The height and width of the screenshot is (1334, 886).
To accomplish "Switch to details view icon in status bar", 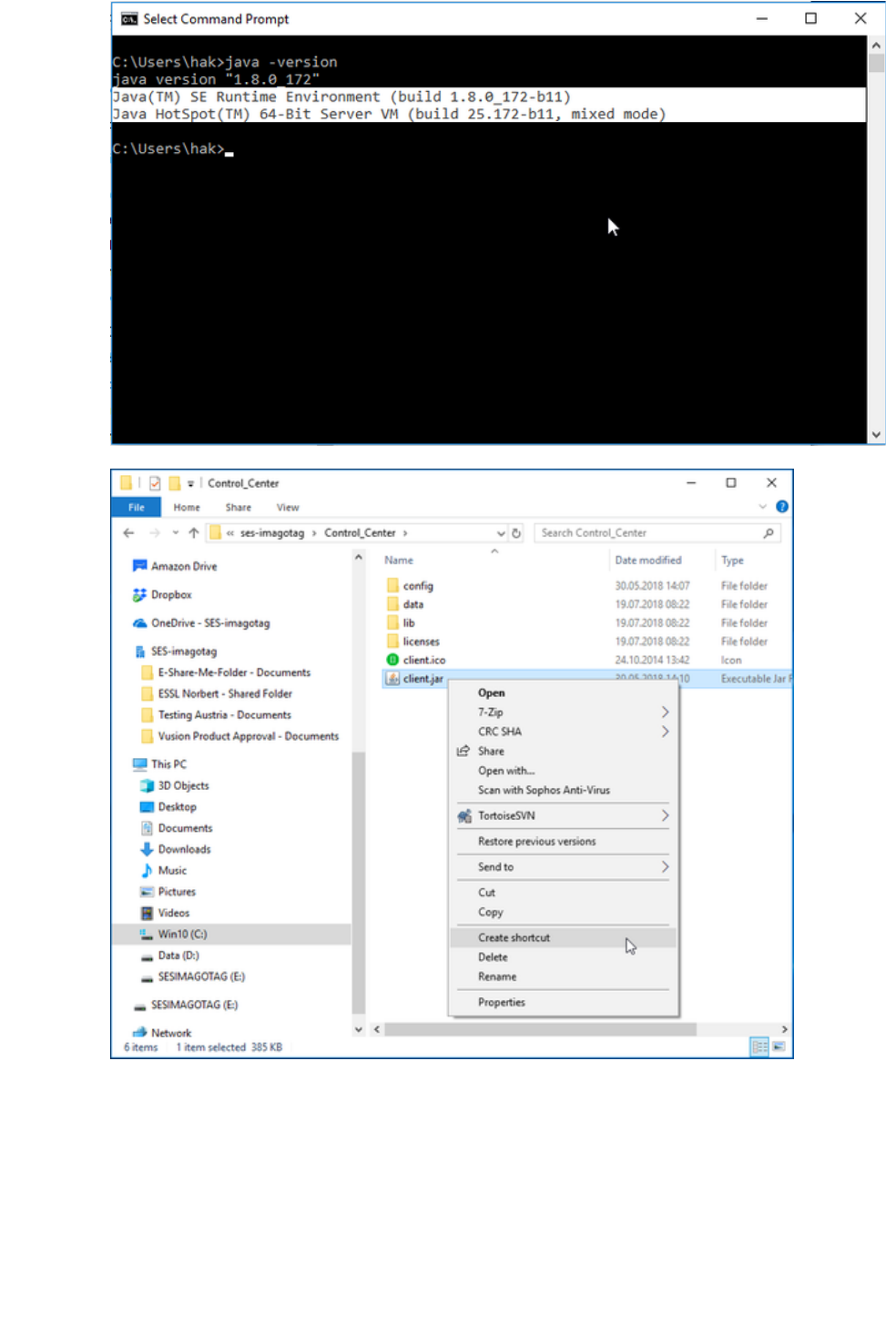I will point(759,1047).
